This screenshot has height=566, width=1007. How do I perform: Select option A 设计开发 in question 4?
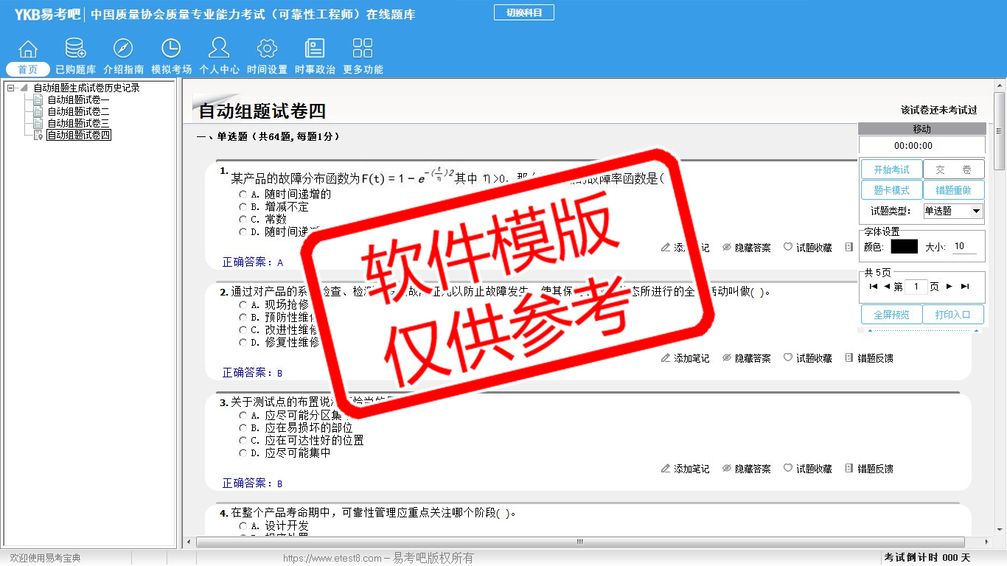[243, 526]
